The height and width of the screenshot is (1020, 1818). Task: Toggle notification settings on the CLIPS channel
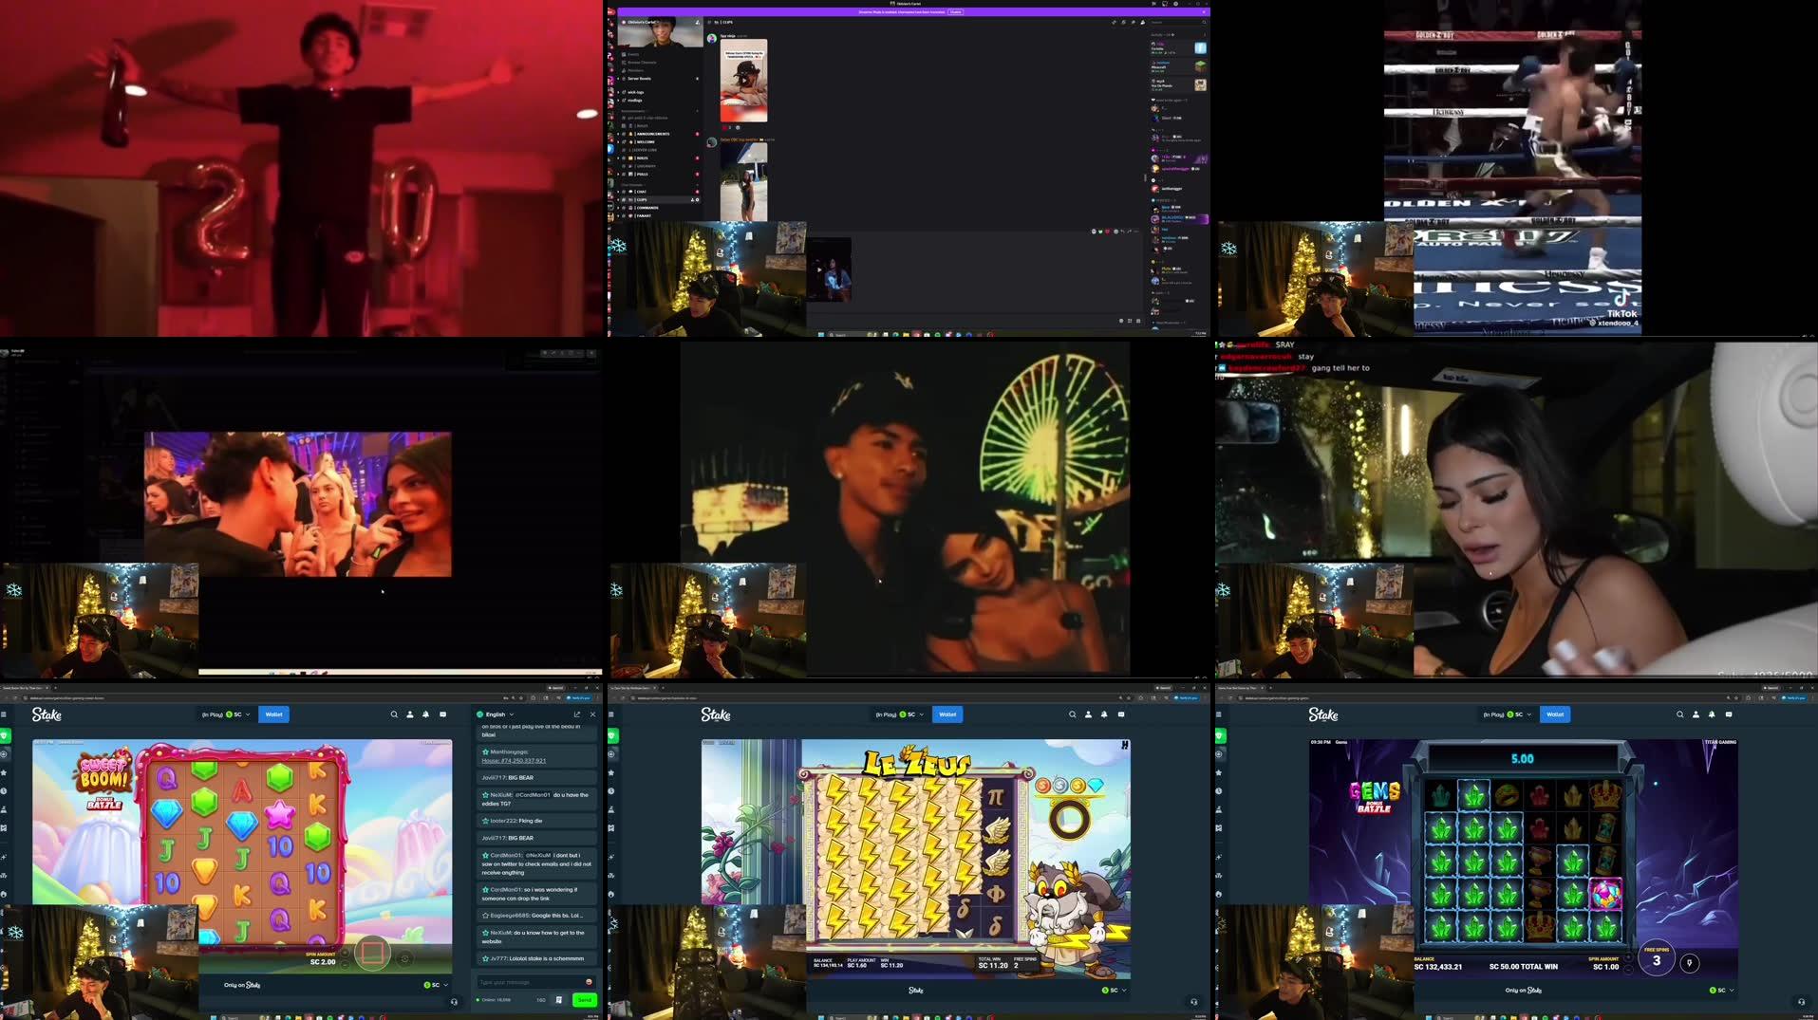tap(697, 199)
